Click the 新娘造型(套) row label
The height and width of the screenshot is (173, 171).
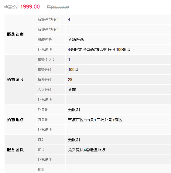point(48,19)
